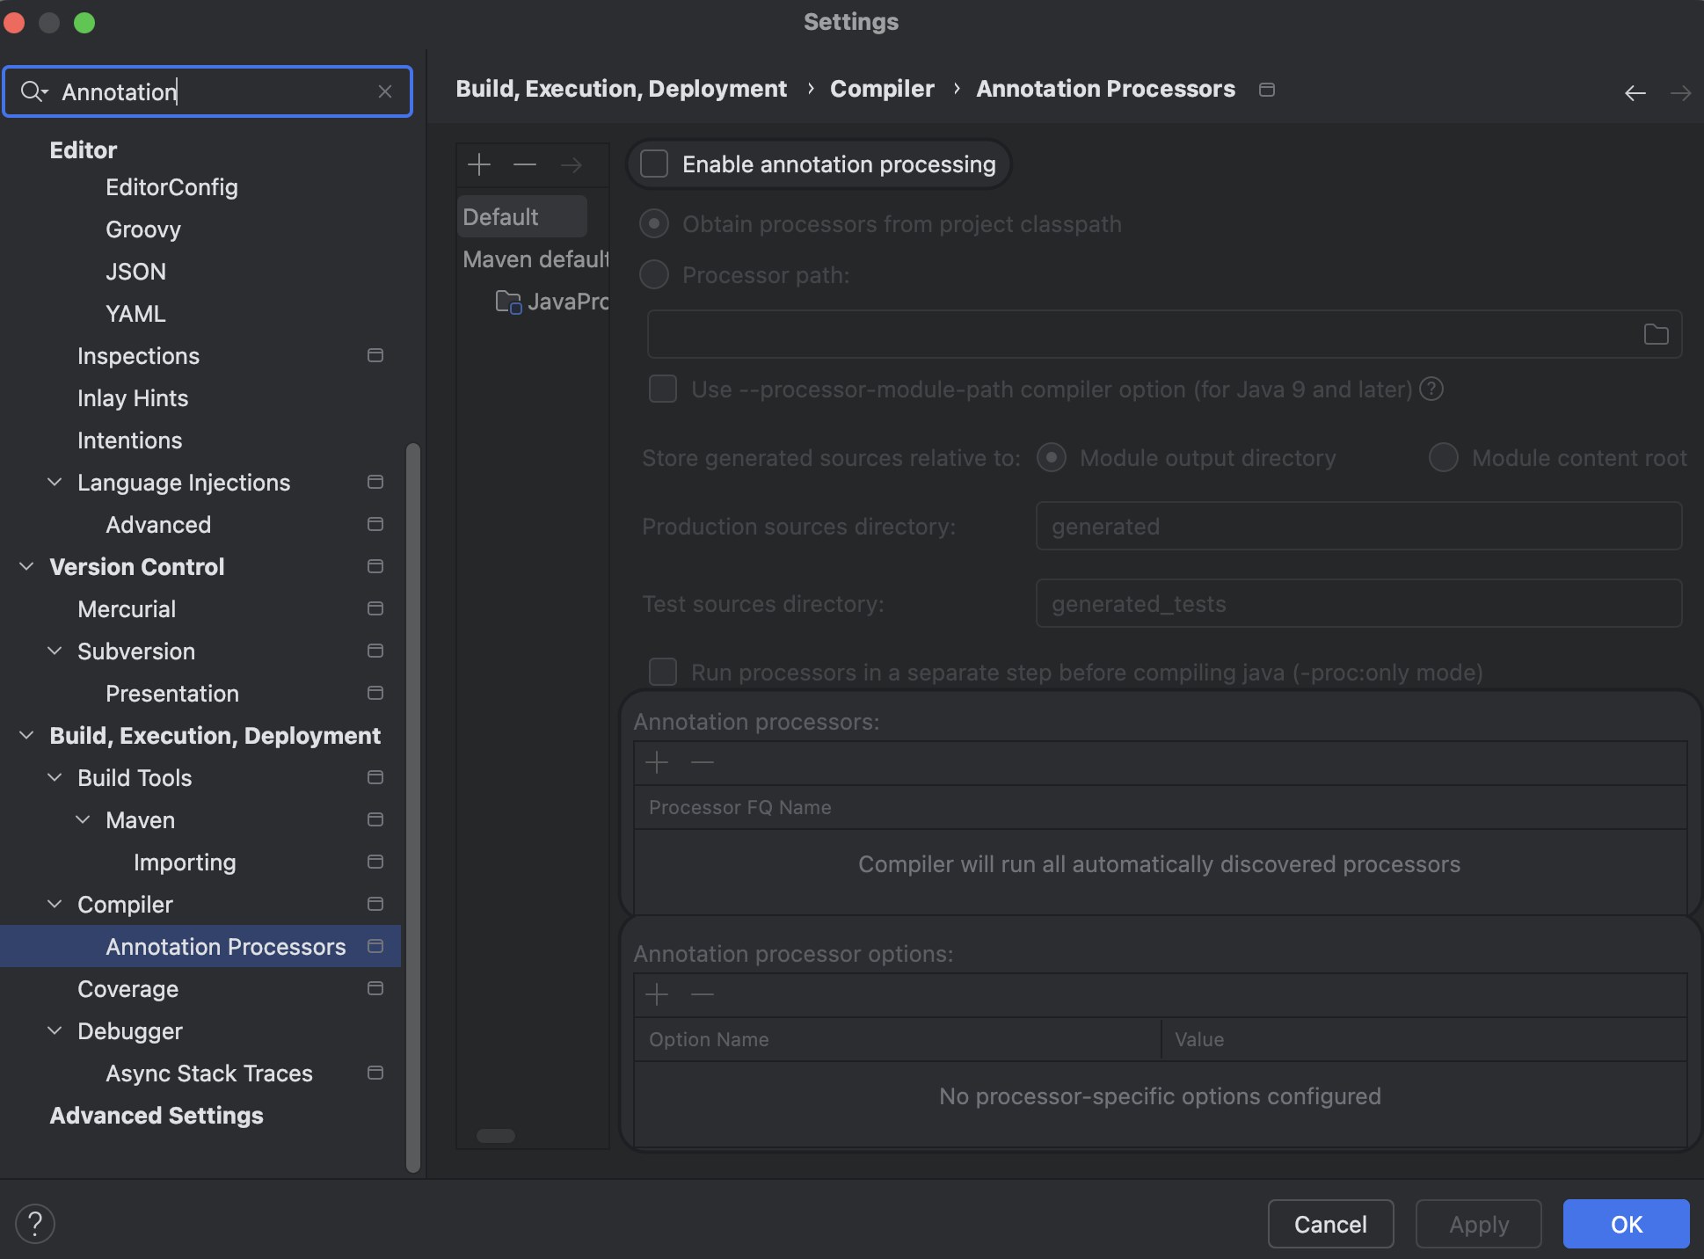Click project-level icon beside Annotation Processors breadcrumb
The width and height of the screenshot is (1704, 1259).
point(1267,90)
